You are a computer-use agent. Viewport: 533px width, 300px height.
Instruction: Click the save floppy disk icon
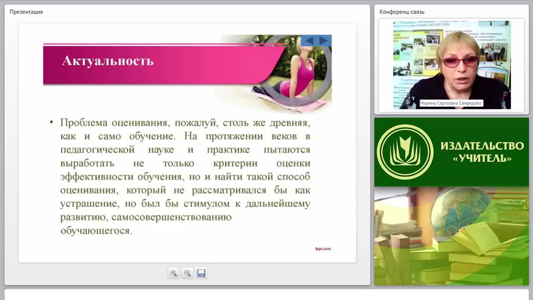(201, 273)
